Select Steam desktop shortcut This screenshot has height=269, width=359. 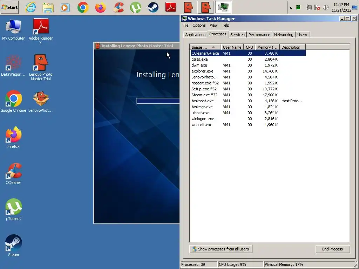coord(13,246)
